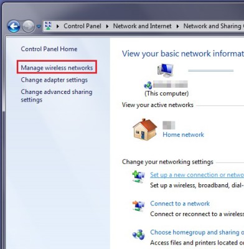This screenshot has height=249, width=244.
Task: Open Manage wireless networks
Action: tap(57, 68)
